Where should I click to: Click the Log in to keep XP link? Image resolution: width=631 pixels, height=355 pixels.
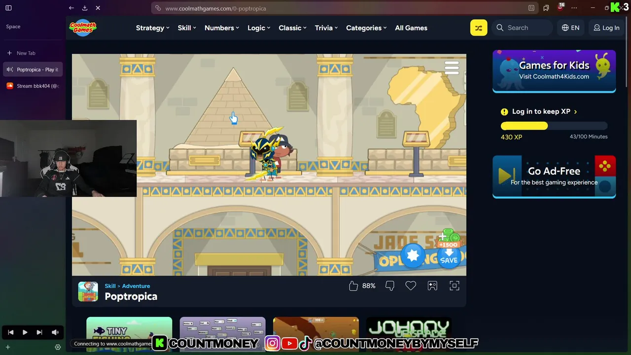coord(544,111)
